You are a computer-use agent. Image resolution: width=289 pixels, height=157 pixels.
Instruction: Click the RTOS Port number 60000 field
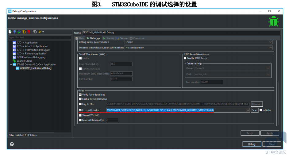pyautogui.click(x=212, y=82)
